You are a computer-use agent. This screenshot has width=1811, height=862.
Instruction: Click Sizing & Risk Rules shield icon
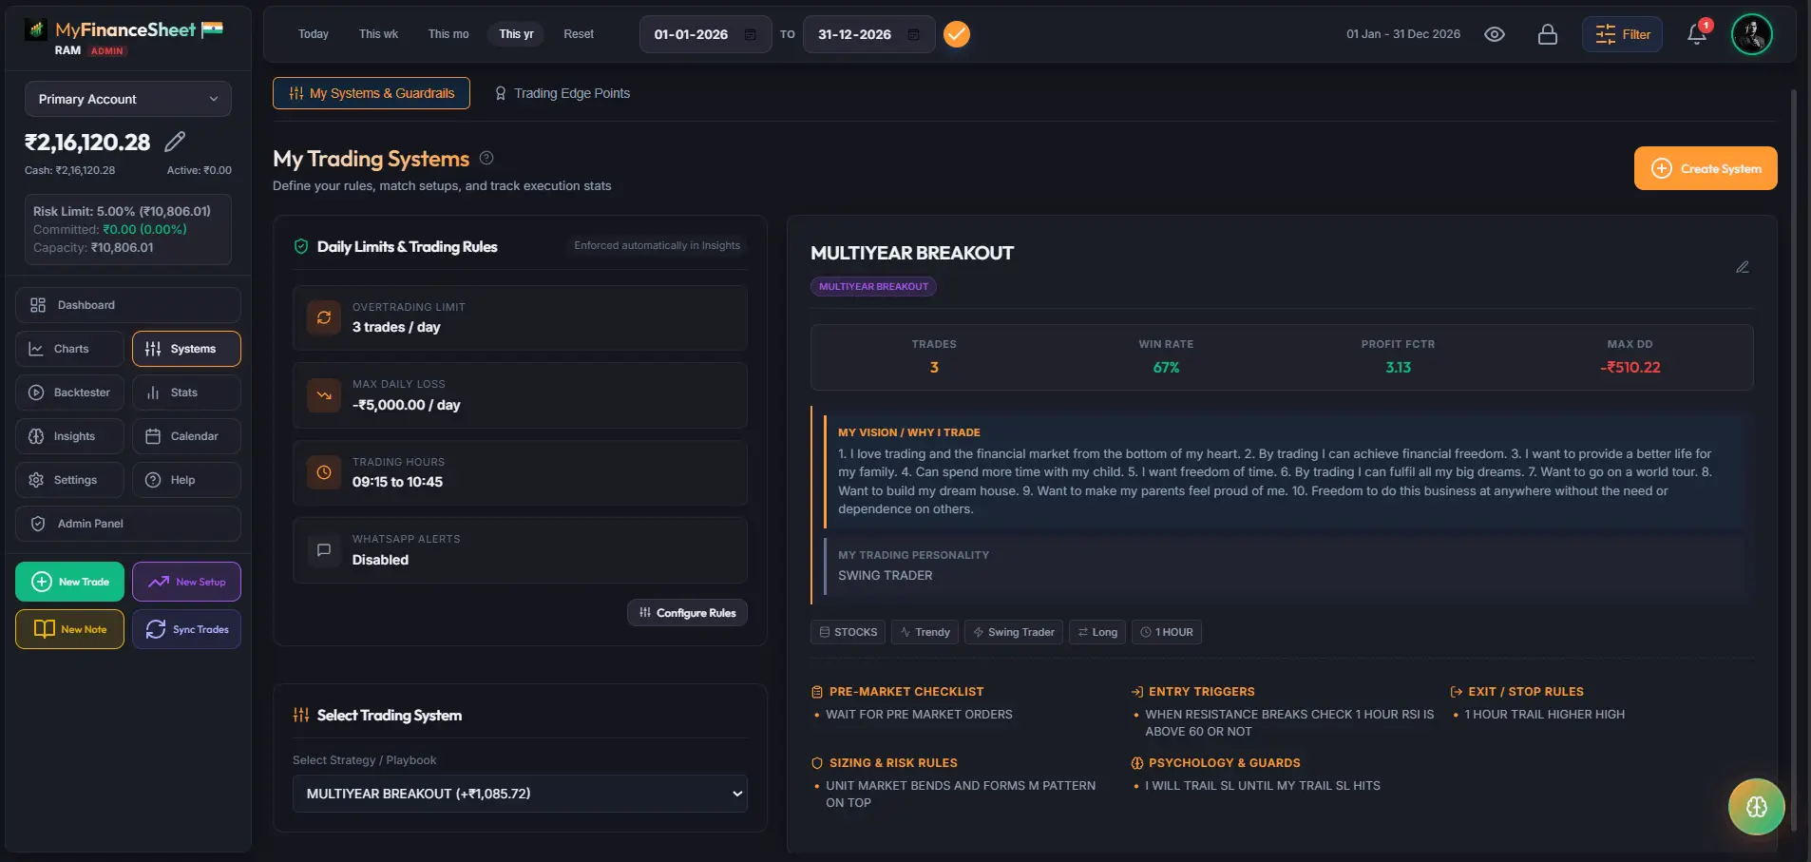[817, 763]
